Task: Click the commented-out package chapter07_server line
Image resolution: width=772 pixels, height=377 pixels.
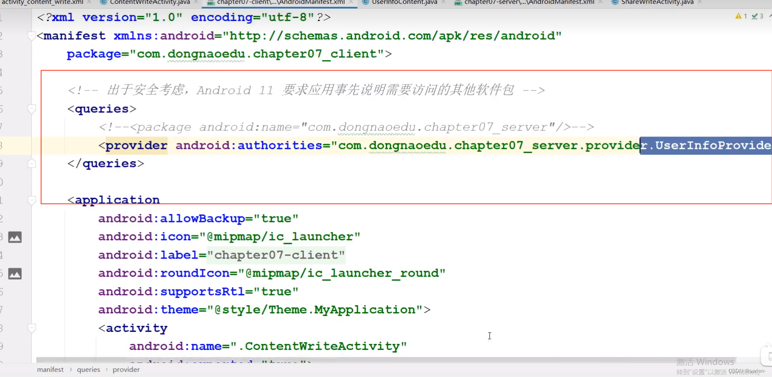Action: pyautogui.click(x=346, y=127)
